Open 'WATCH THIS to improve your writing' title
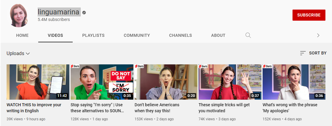The image size is (332, 126). click(x=34, y=108)
